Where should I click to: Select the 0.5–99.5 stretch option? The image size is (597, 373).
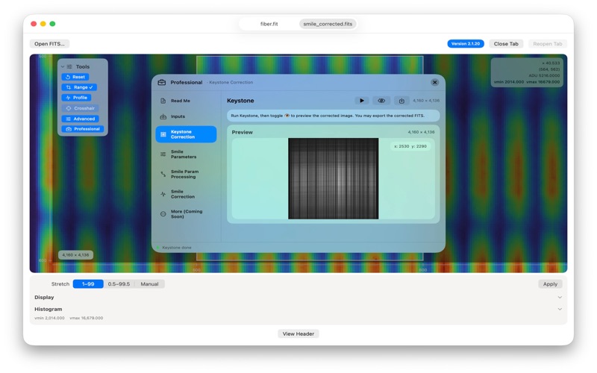119,284
